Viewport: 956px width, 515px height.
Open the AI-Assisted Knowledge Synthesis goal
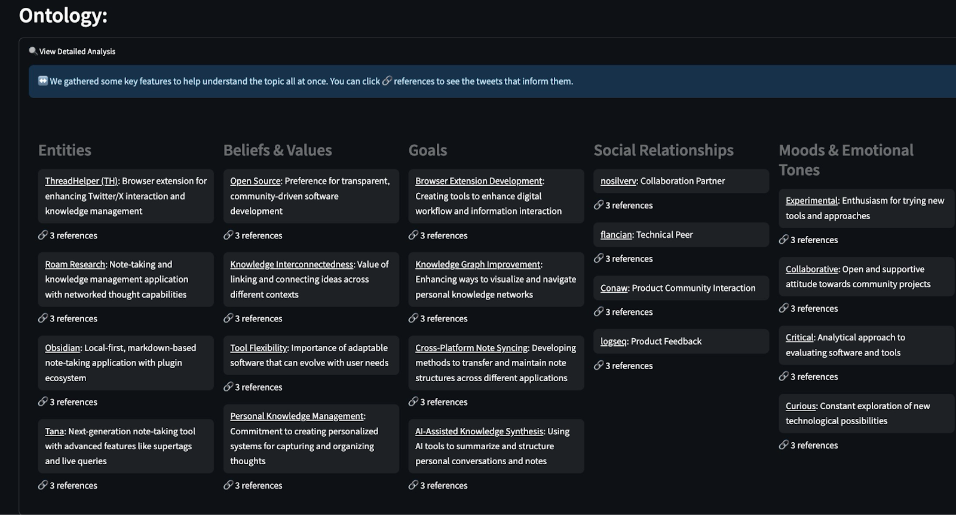[479, 431]
